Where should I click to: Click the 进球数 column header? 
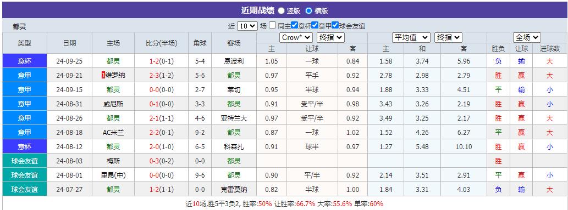(x=550, y=48)
